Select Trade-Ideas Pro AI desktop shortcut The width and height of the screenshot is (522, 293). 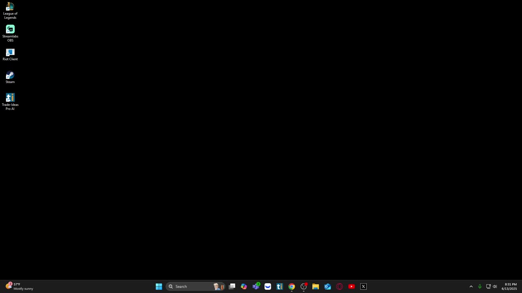[x=10, y=102]
